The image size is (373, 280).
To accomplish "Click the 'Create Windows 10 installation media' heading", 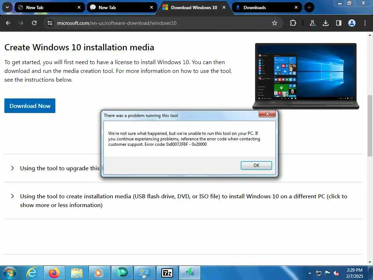I will click(x=79, y=47).
